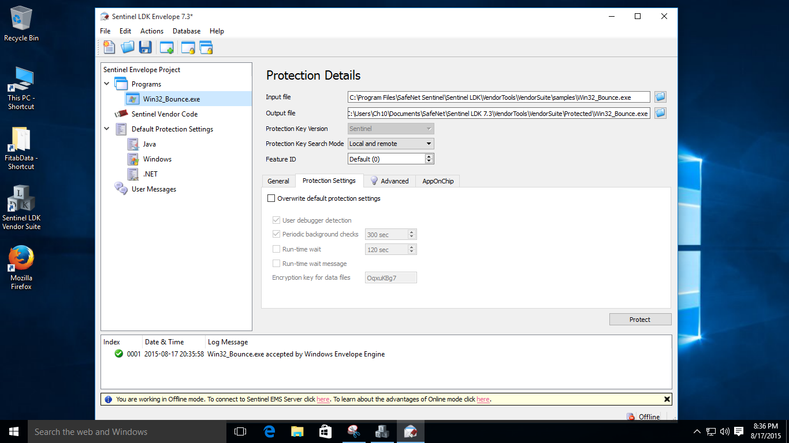
Task: Open Microsoft Edge from the taskbar
Action: (269, 431)
